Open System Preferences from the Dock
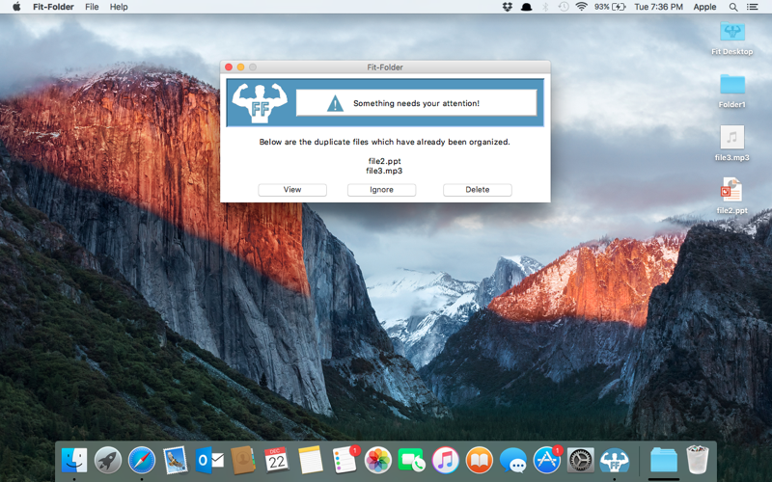Image resolution: width=772 pixels, height=482 pixels. [x=581, y=461]
